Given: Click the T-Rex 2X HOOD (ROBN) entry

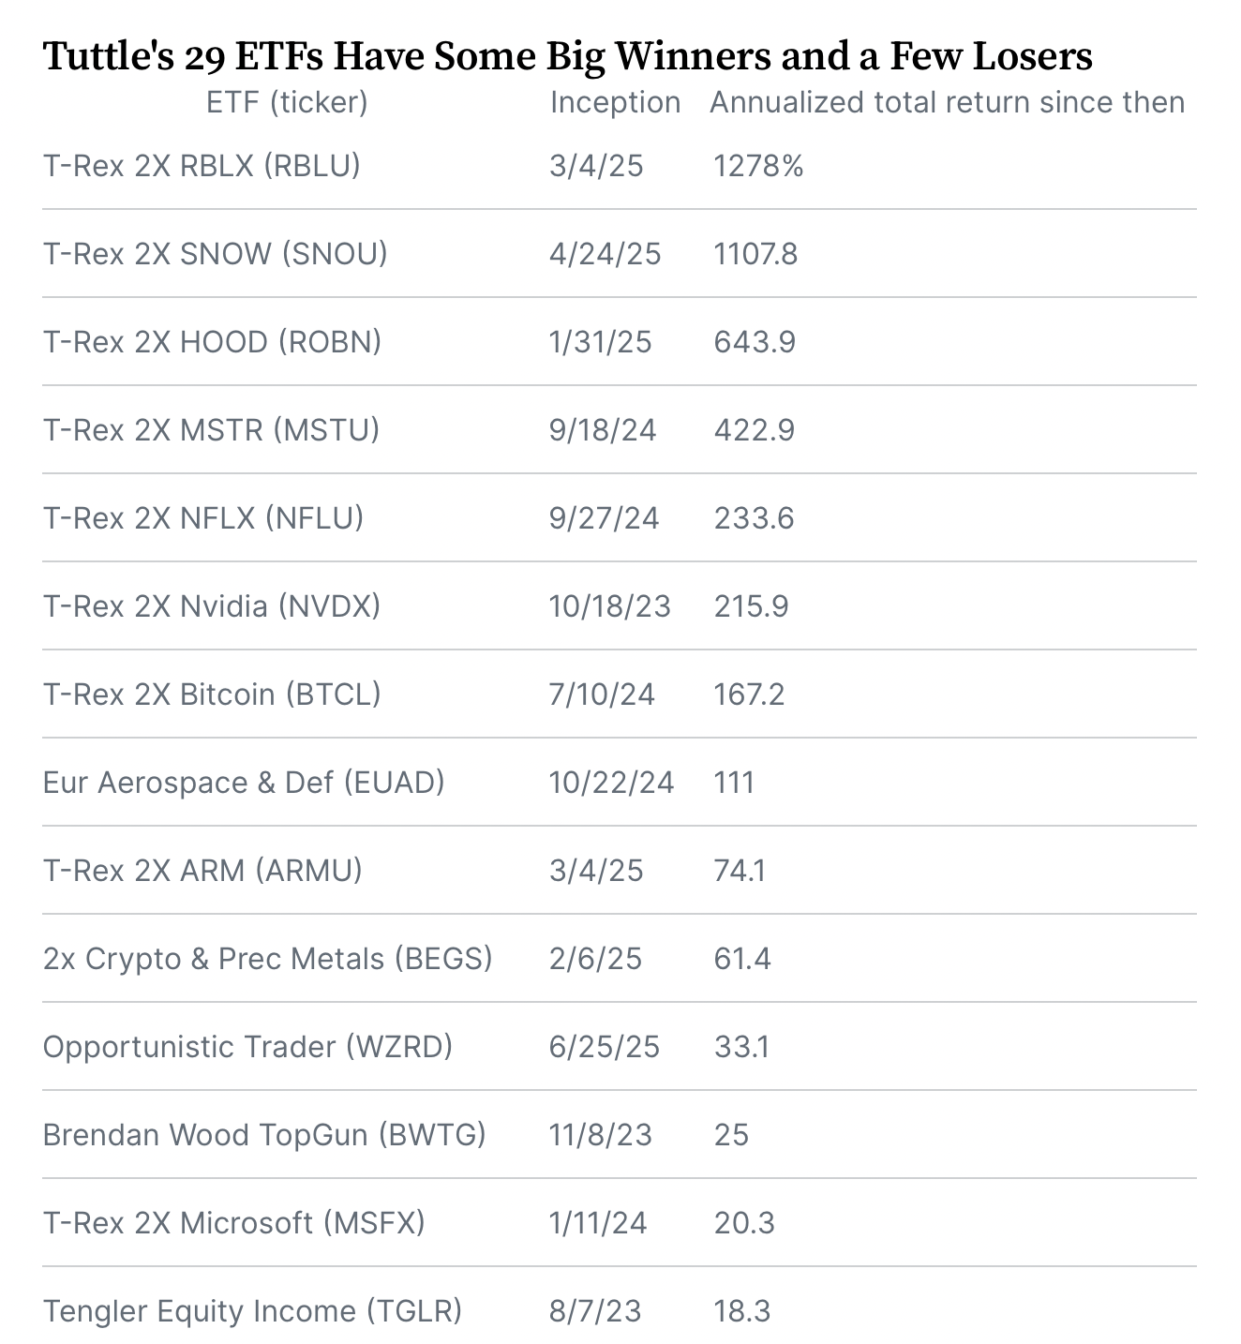Looking at the screenshot, I should pyautogui.click(x=212, y=342).
